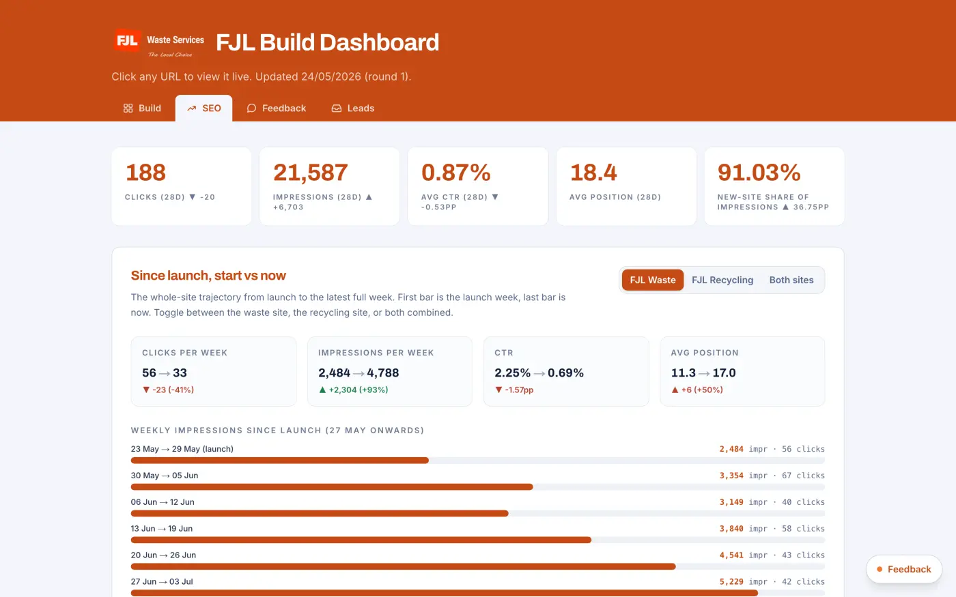Click the 'Weekly impressions since launch' heading
Viewport: 956px width, 597px height.
[277, 431]
